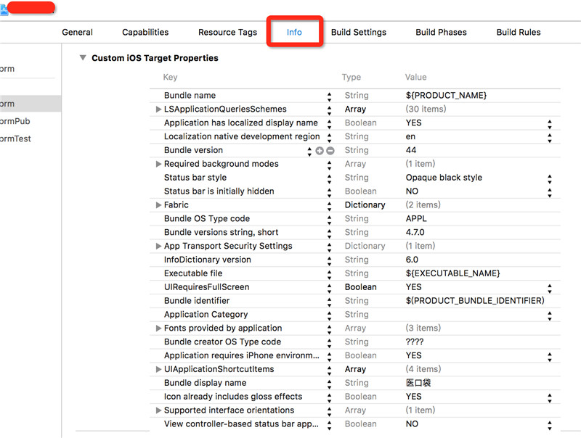581x438 pixels.
Task: Click the minus icon on Bundle version row
Action: (x=330, y=150)
